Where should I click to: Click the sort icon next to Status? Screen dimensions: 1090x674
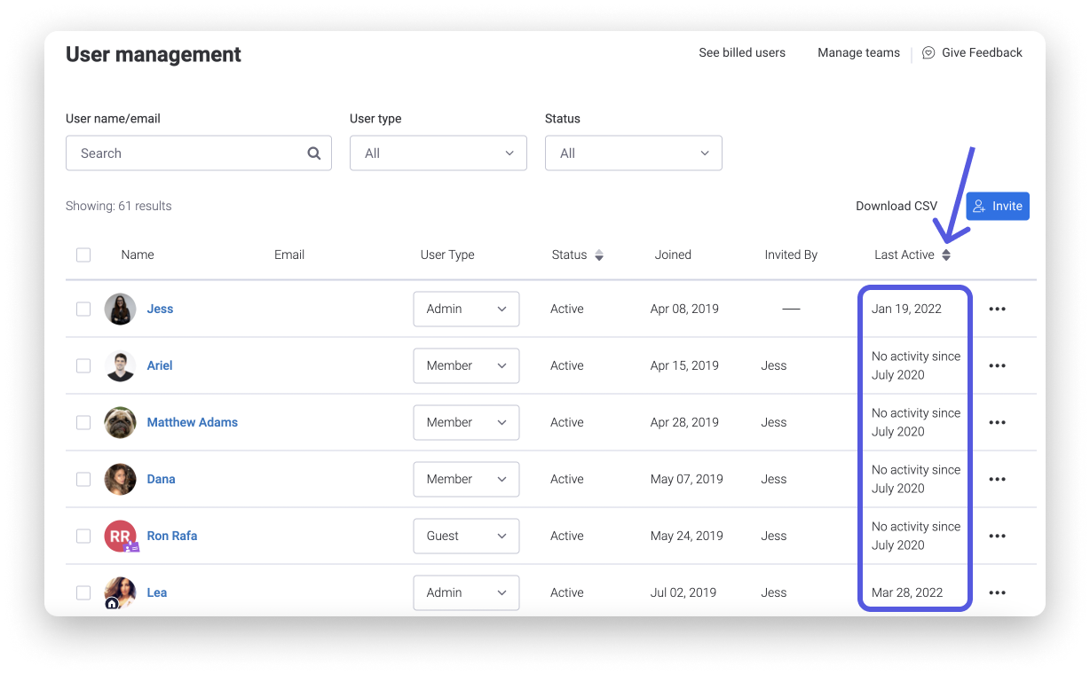click(x=599, y=255)
